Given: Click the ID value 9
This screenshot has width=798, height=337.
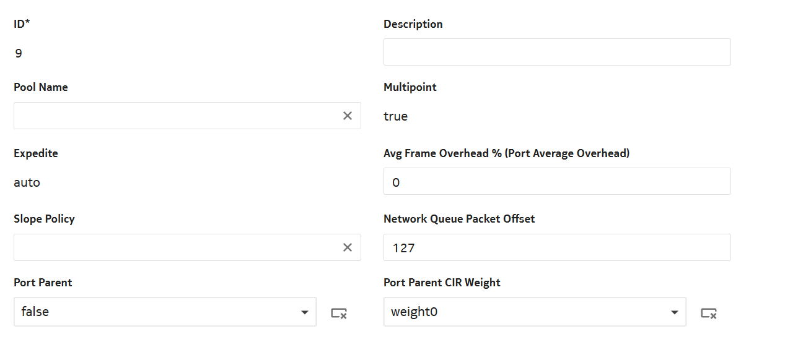Looking at the screenshot, I should [x=19, y=53].
